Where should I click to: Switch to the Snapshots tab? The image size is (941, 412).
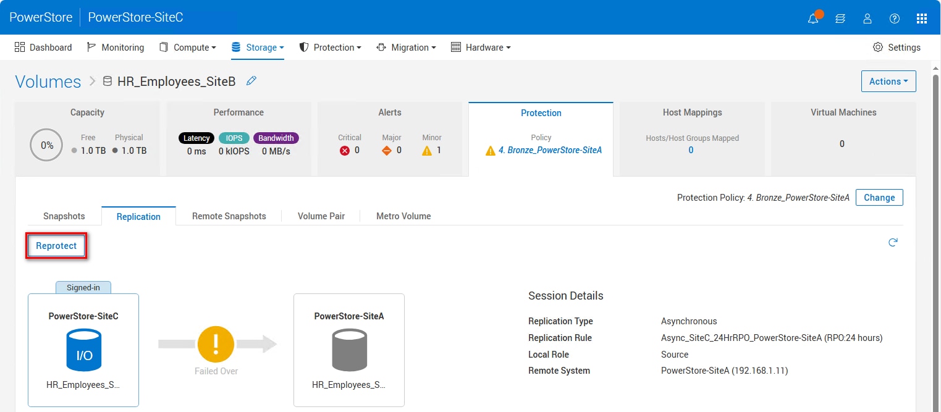[64, 216]
